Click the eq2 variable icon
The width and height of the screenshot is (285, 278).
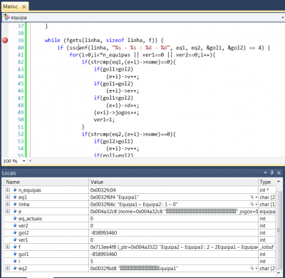(x=15, y=269)
